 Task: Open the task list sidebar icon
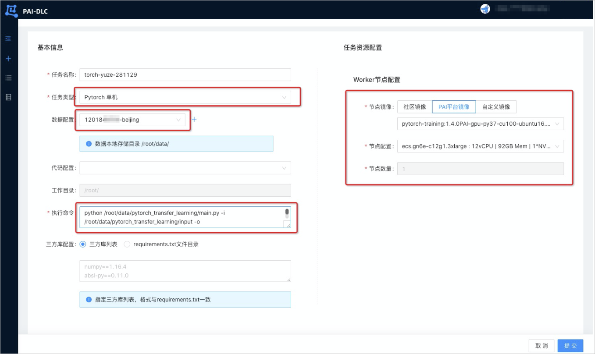click(8, 78)
